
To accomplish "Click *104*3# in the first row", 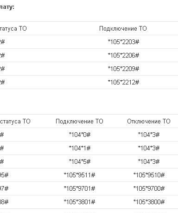I will click(x=149, y=135).
